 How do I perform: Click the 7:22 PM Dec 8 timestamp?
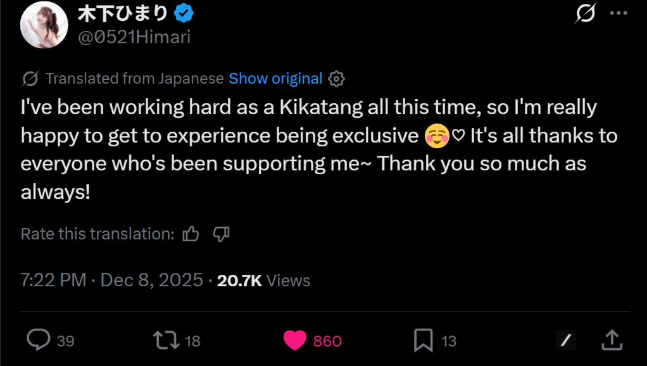click(112, 280)
